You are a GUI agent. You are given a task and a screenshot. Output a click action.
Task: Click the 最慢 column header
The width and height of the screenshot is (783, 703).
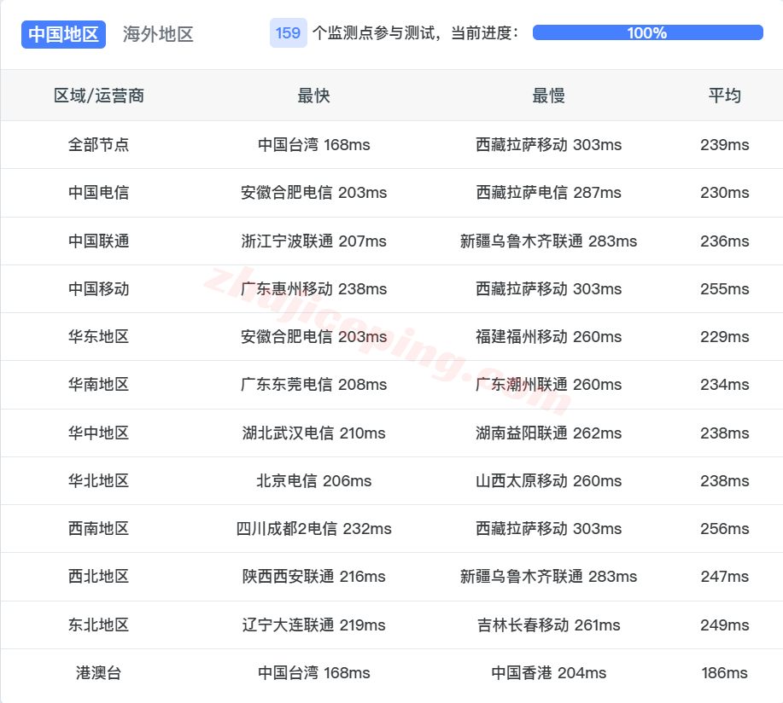(548, 96)
